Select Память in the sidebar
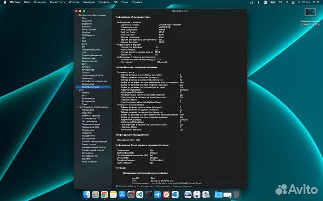The image size is (323, 201). coord(86,73)
